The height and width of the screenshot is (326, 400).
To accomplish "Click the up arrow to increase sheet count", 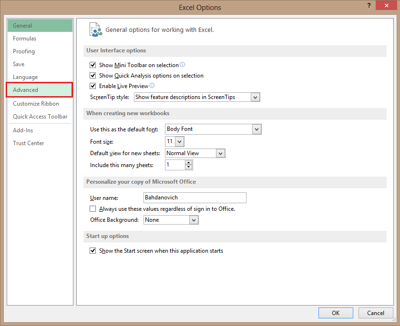I will 188,162.
